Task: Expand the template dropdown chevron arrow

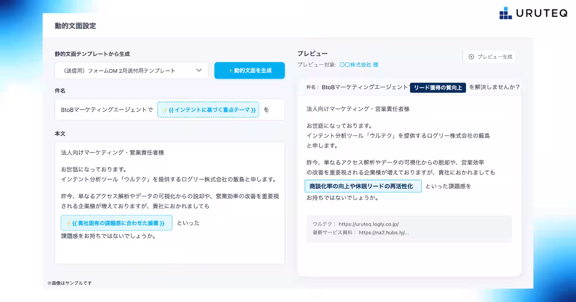Action: [x=199, y=70]
